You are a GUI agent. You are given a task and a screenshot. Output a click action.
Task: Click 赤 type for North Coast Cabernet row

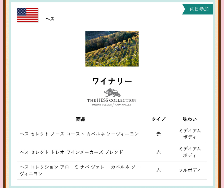(x=159, y=134)
